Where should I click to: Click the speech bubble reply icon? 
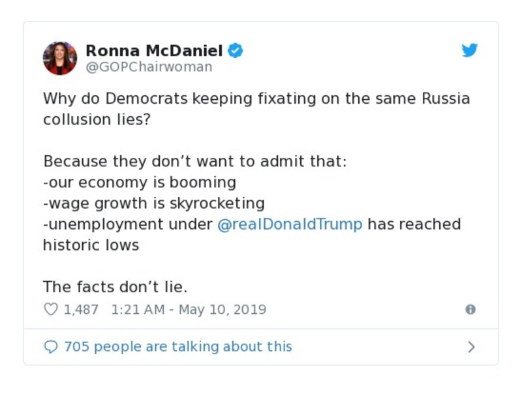click(50, 347)
